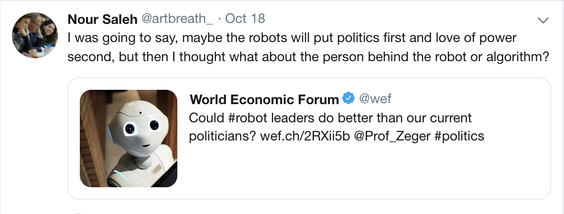Open the white robot image thumbnail

128,138
